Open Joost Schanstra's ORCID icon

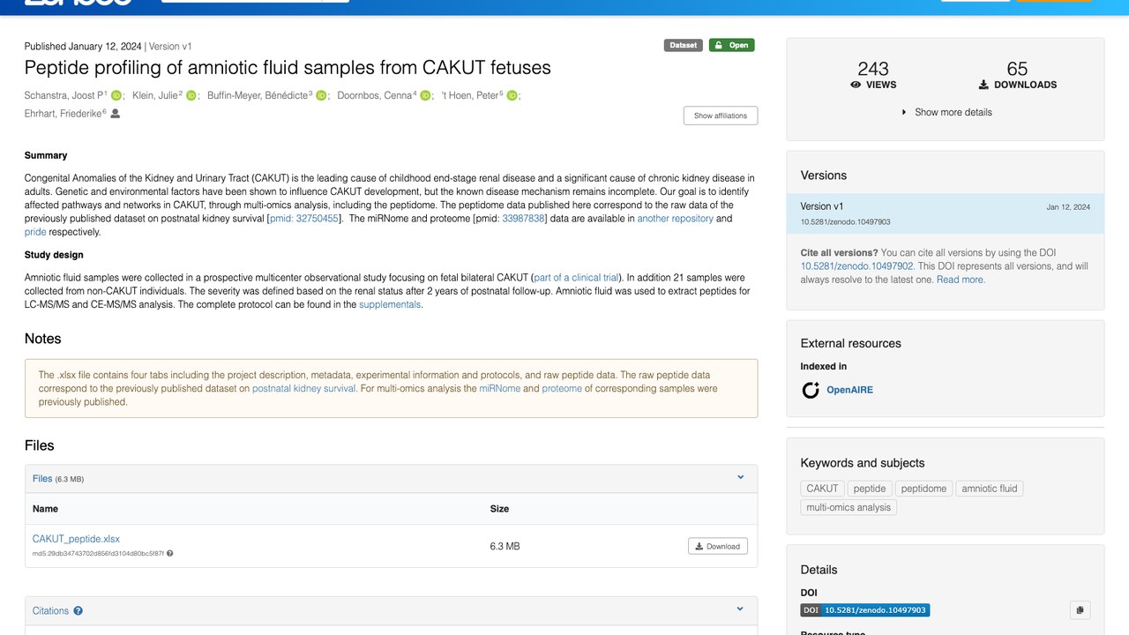click(x=116, y=95)
